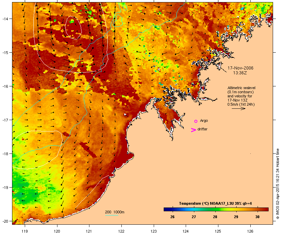Click the magenta Argo circle legend marker

196,121
